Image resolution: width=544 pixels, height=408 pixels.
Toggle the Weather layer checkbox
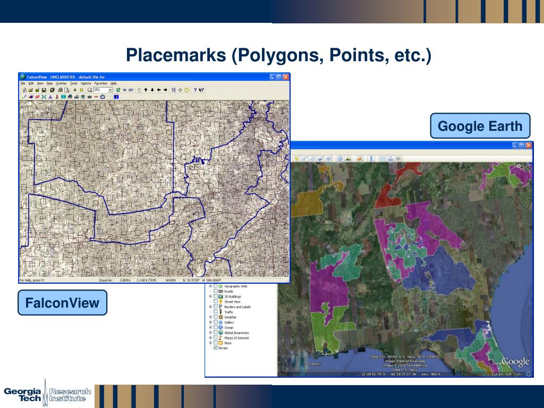coord(216,317)
